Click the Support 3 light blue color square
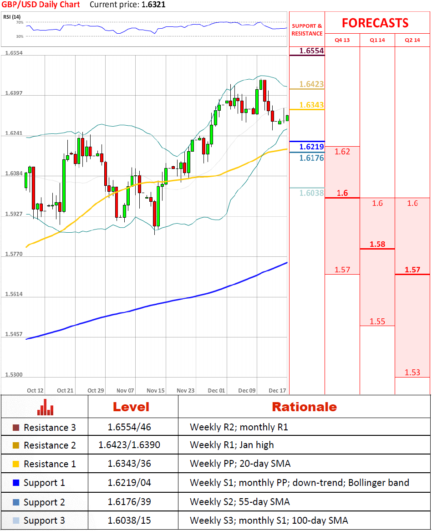 (x=16, y=521)
